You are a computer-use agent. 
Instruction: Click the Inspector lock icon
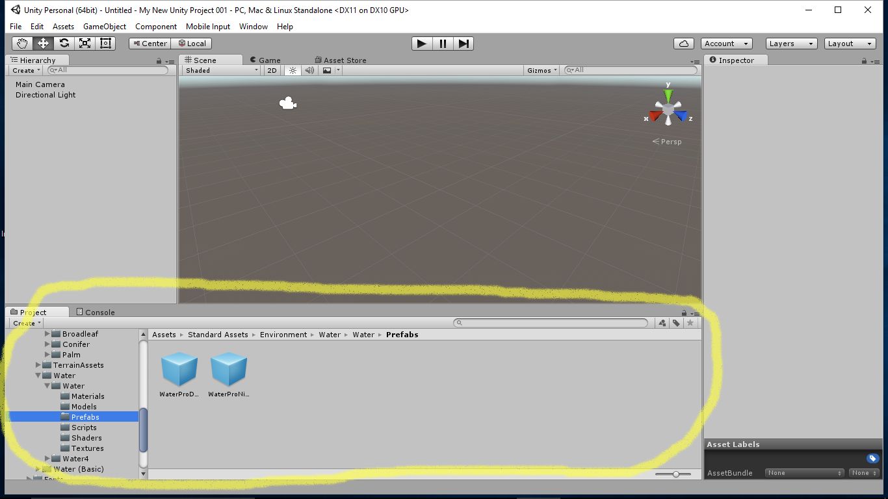[x=864, y=60]
